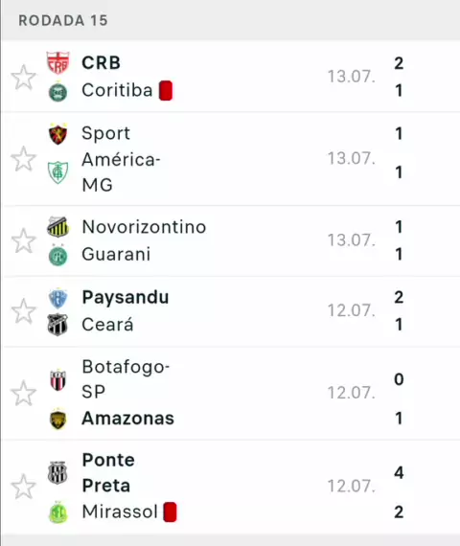This screenshot has width=460, height=546.
Task: Click the Amazonas crest
Action: [57, 419]
